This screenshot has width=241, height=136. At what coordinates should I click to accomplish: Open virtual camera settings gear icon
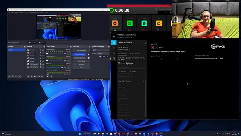point(89,58)
